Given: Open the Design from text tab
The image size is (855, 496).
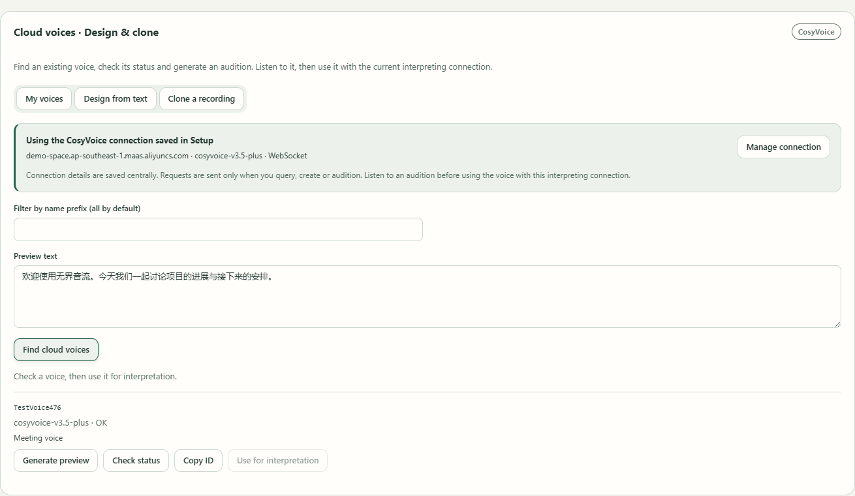Looking at the screenshot, I should tap(116, 99).
